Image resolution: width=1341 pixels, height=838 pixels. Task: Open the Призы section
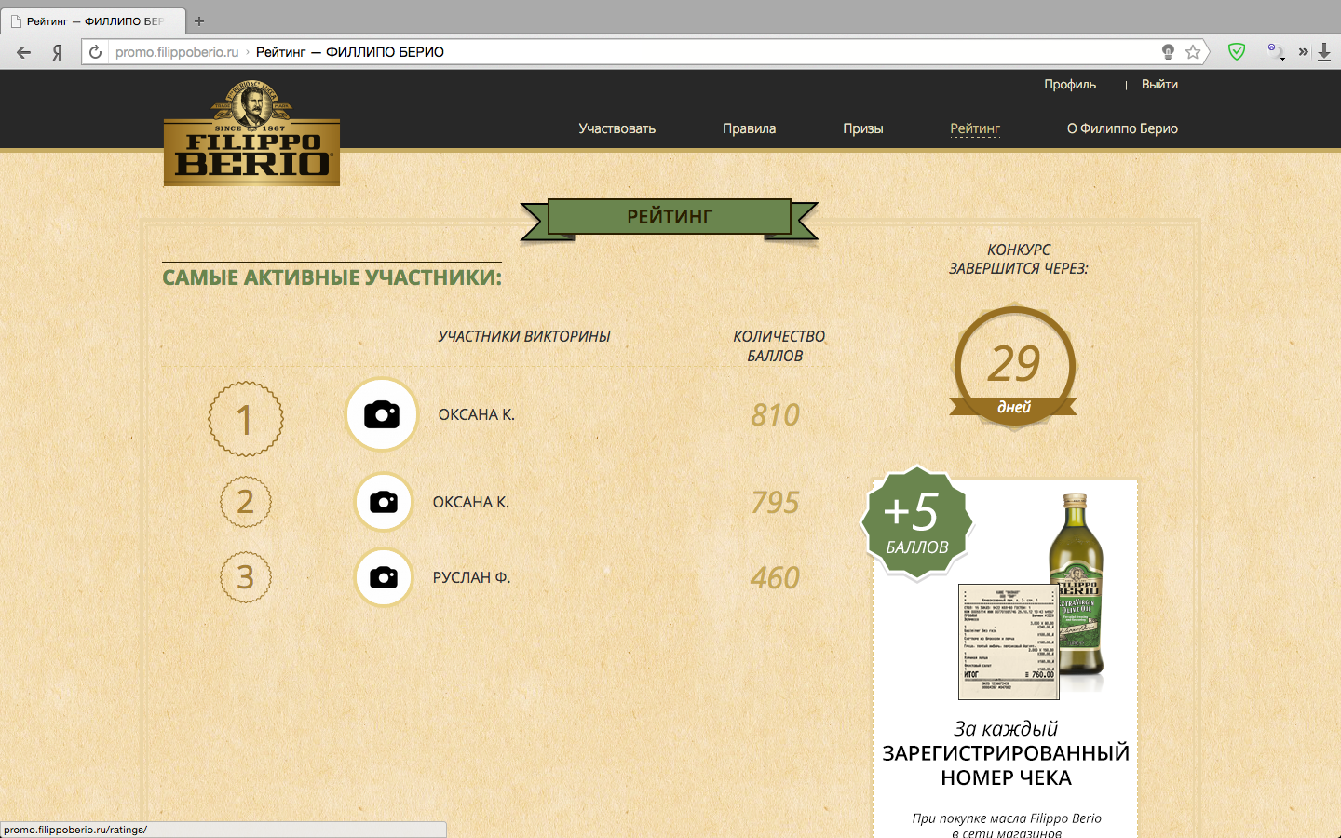pyautogui.click(x=862, y=128)
